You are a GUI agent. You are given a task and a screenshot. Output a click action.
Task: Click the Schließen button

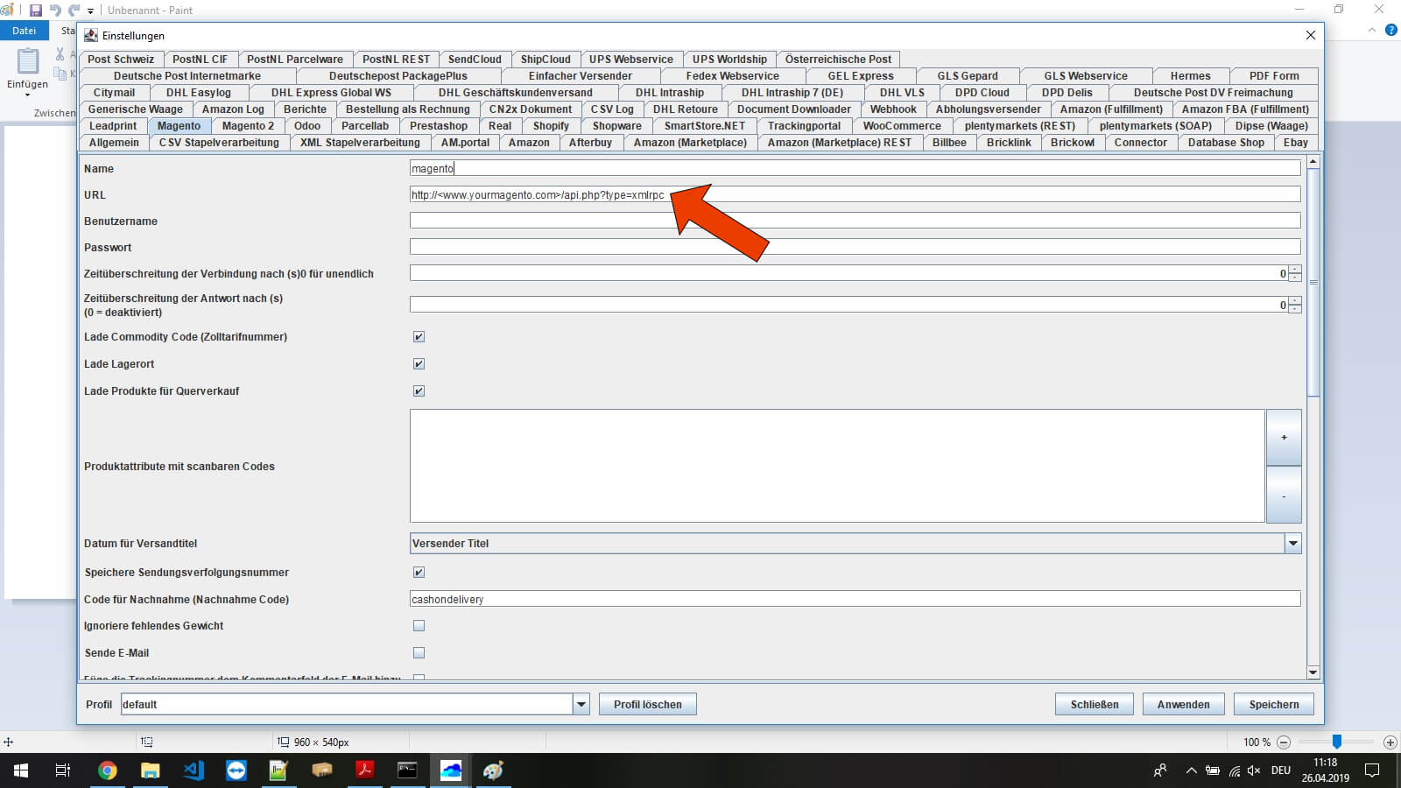[1095, 704]
